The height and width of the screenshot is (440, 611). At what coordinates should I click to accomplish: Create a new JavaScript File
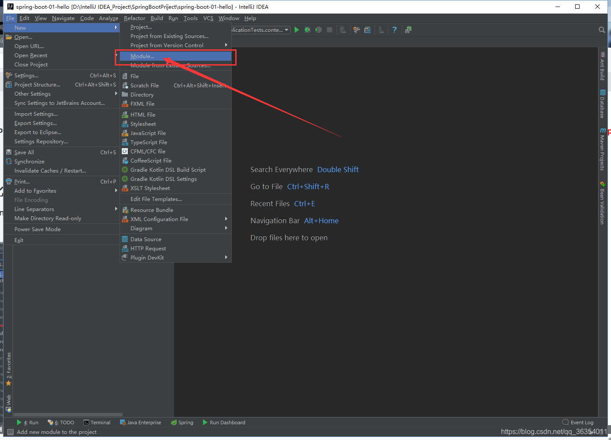click(176, 133)
